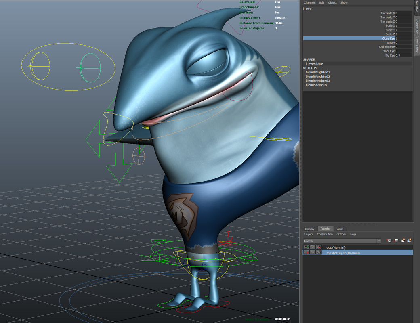The height and width of the screenshot is (323, 420).
Task: Select the blendWeighted2 output node
Action: (318, 76)
